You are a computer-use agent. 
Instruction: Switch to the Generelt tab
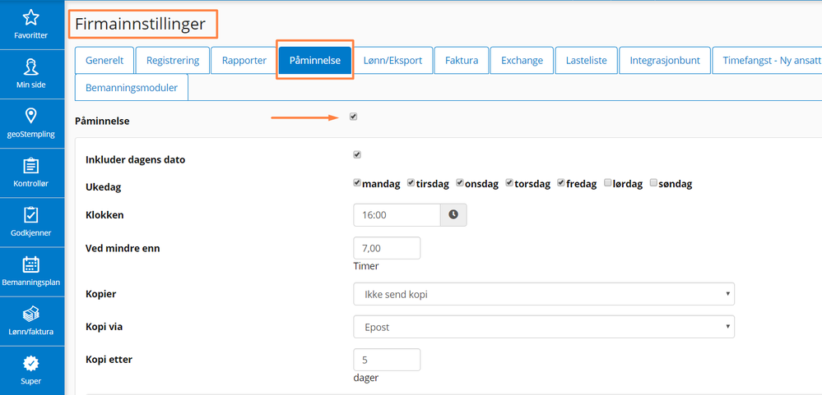[104, 60]
